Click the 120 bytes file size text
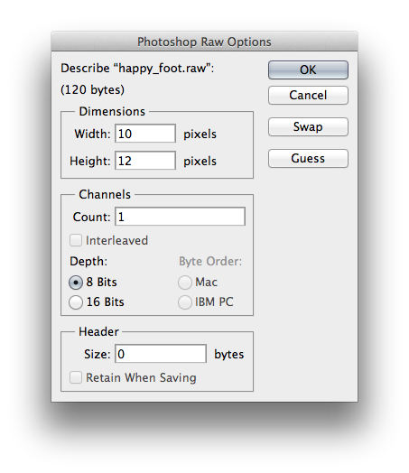 92,90
